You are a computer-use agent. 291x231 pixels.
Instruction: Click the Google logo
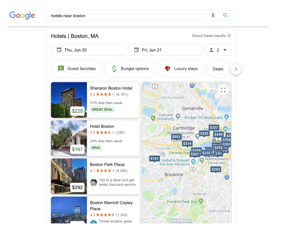[22, 15]
